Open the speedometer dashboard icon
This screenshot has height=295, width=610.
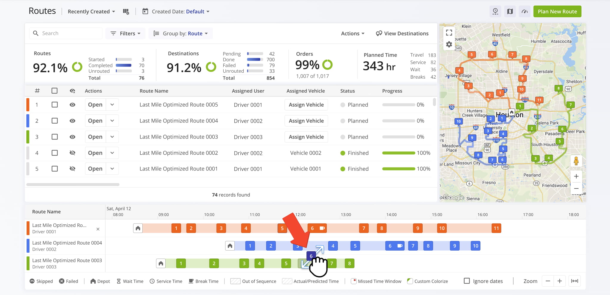(525, 12)
